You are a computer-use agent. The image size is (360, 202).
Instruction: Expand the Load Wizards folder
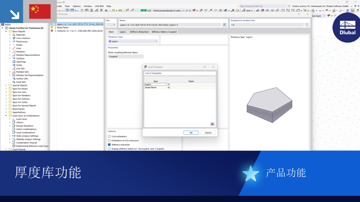pos(6,149)
